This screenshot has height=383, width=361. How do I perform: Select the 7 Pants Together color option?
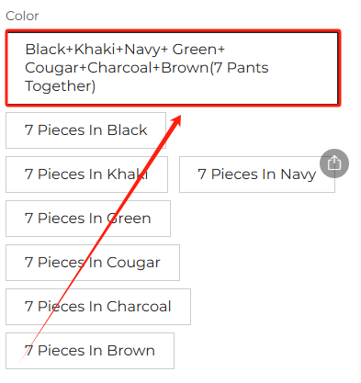tap(173, 68)
